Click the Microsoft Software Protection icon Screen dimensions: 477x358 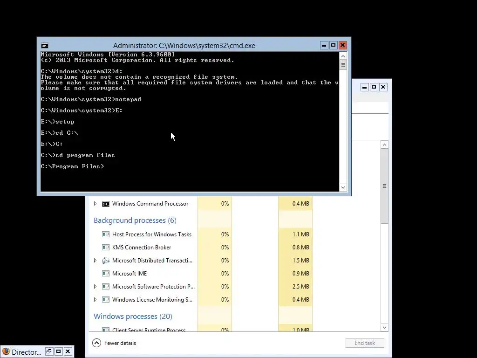(106, 287)
